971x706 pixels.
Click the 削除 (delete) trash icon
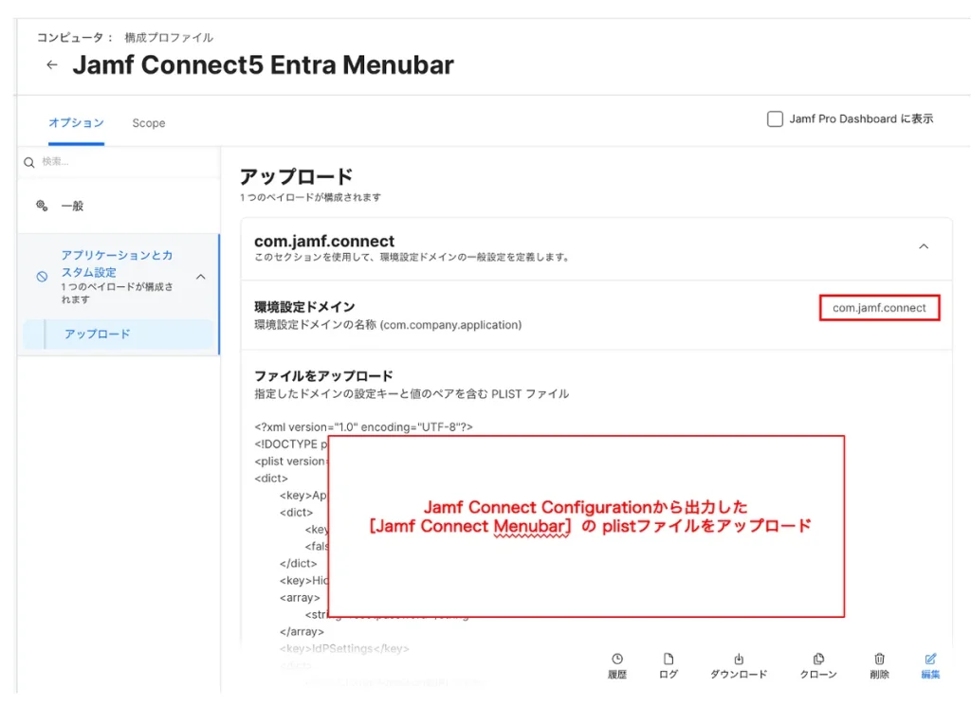point(879,660)
